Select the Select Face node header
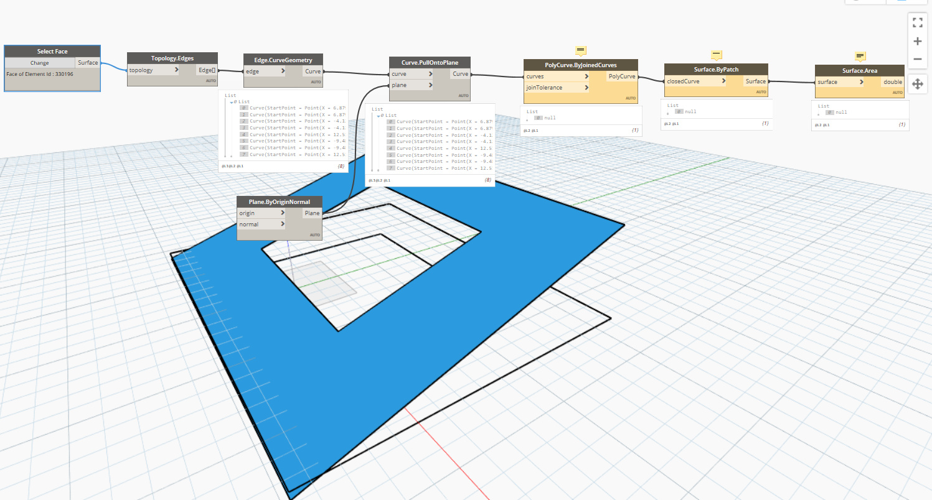 coord(52,51)
